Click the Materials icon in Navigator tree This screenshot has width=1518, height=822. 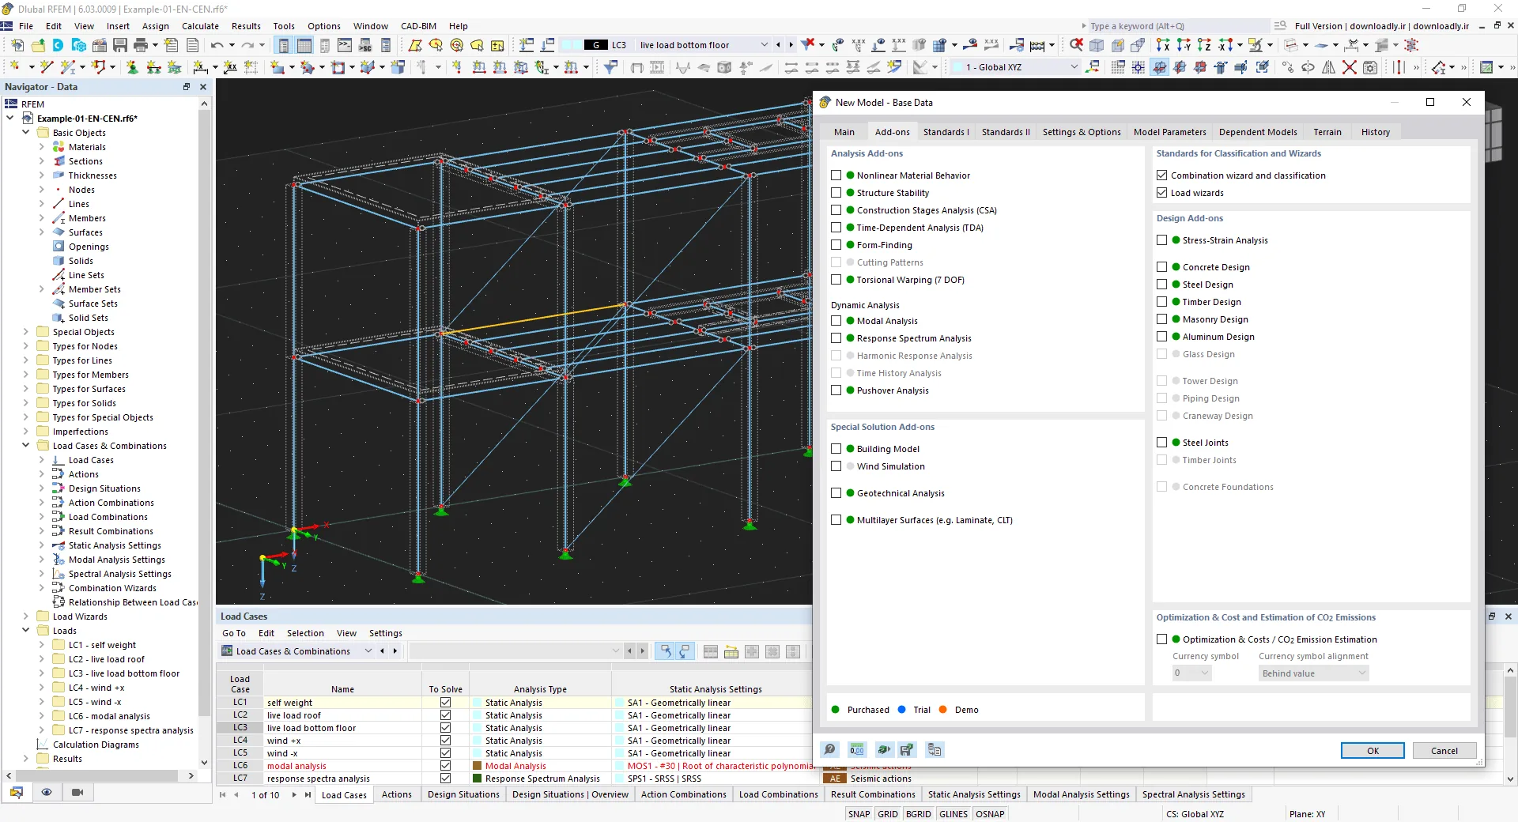point(59,147)
